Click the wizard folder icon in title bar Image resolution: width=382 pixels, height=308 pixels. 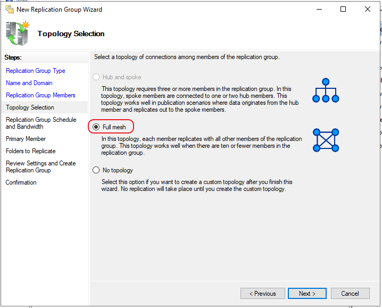(x=10, y=9)
